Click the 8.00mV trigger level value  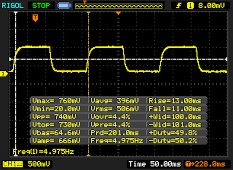211,6
